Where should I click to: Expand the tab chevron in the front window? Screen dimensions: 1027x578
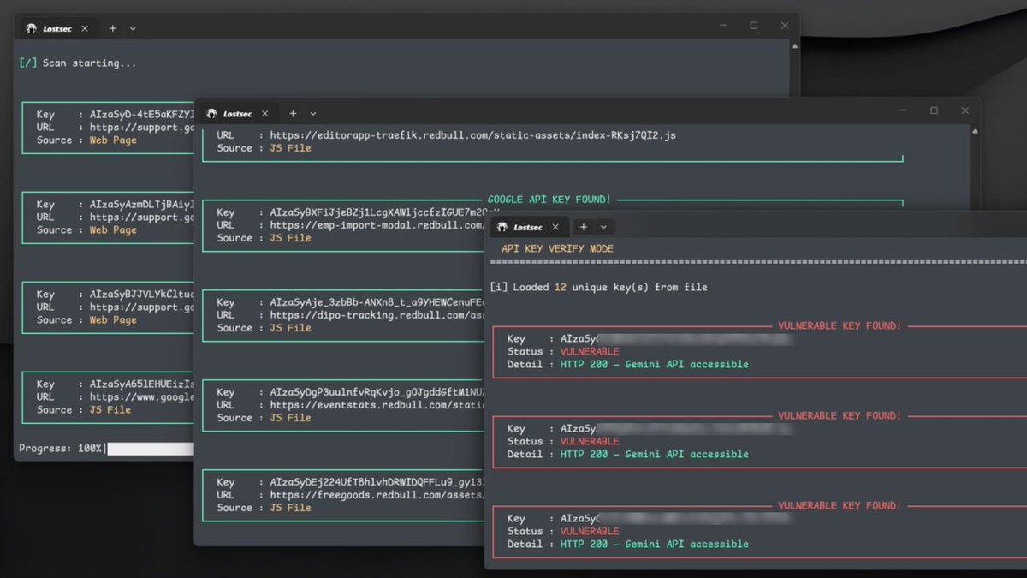pyautogui.click(x=603, y=227)
